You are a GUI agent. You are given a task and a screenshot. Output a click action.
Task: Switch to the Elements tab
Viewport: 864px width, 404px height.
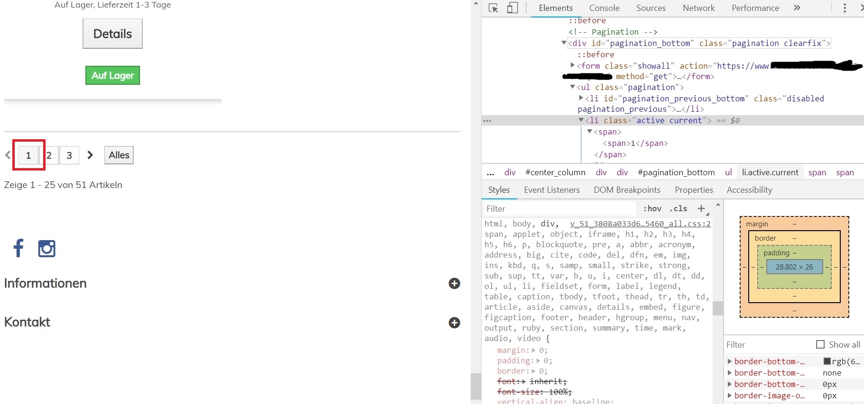[556, 8]
